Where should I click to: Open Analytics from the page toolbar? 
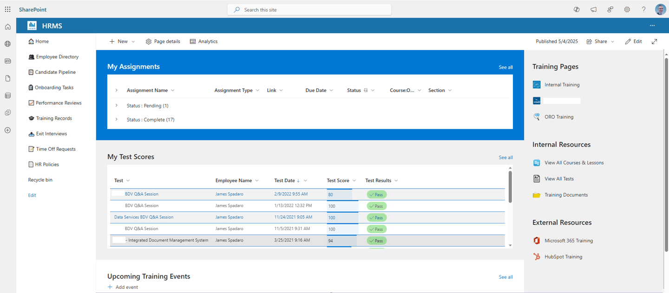pyautogui.click(x=203, y=41)
